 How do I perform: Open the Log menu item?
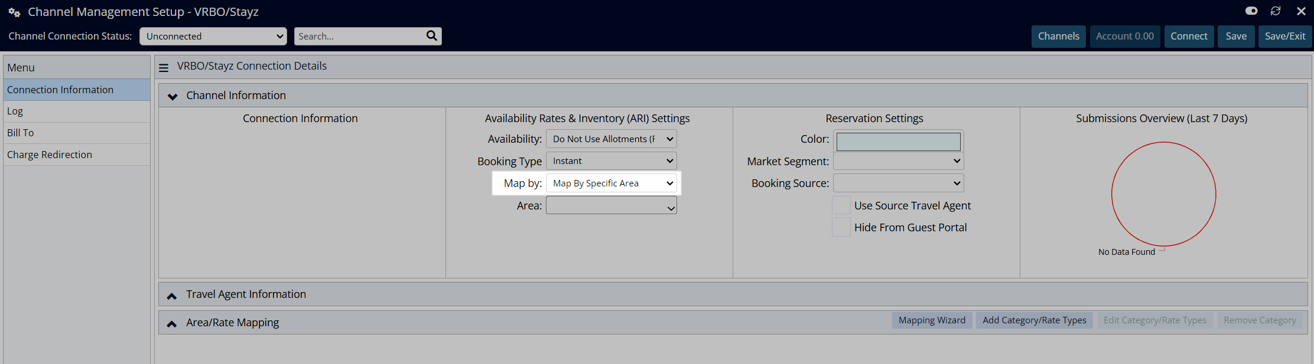click(x=77, y=112)
